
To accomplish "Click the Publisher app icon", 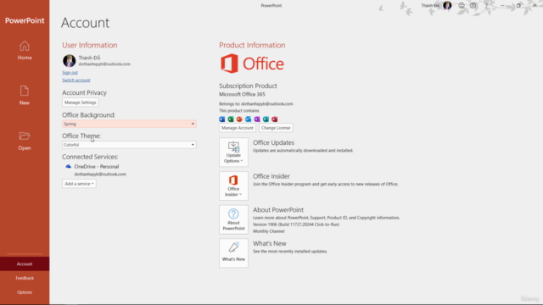I will tap(266, 119).
